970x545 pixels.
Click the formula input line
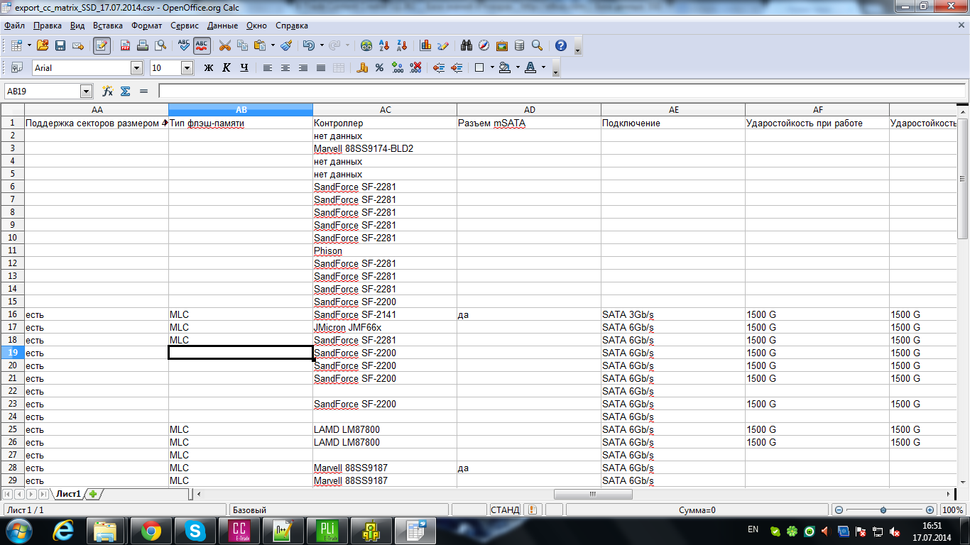coord(562,92)
